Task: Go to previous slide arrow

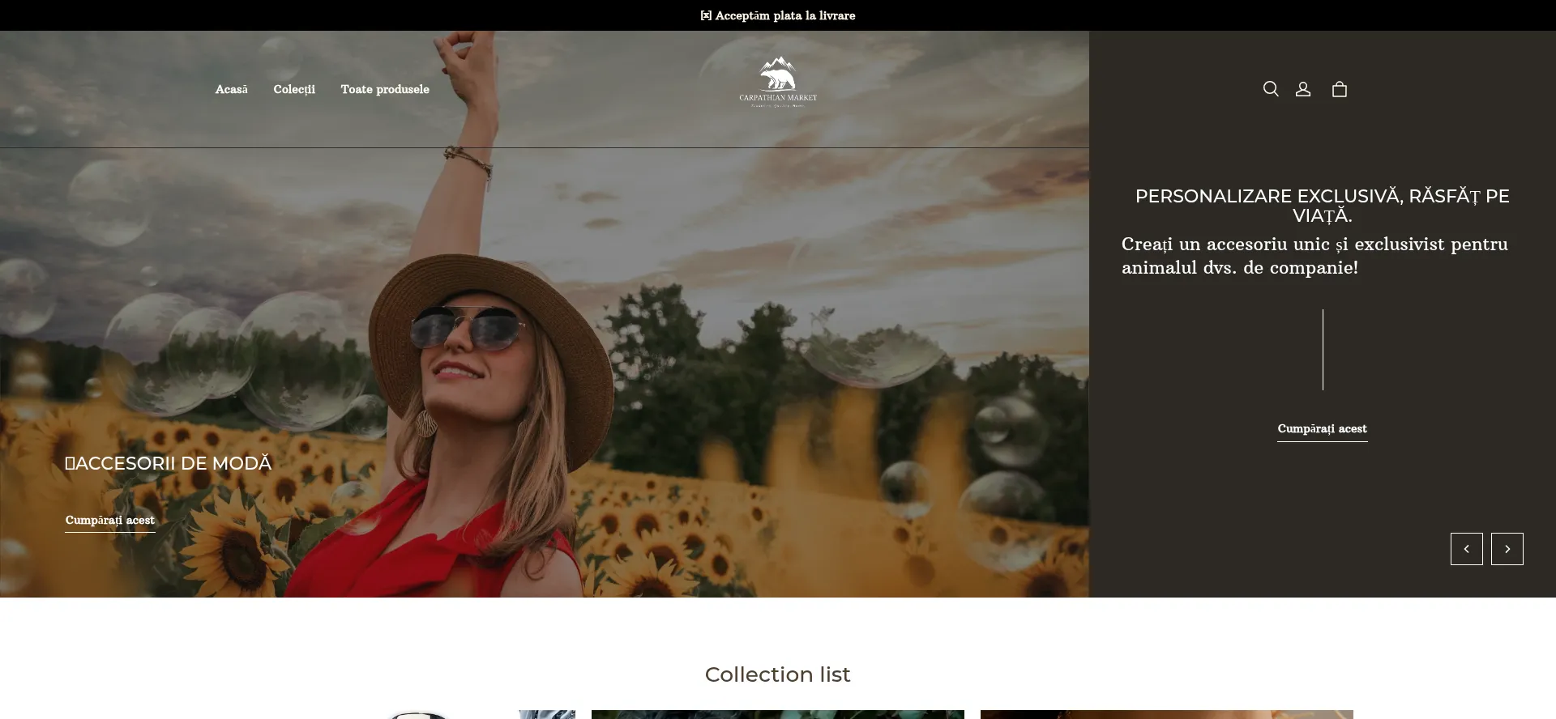Action: point(1466,549)
